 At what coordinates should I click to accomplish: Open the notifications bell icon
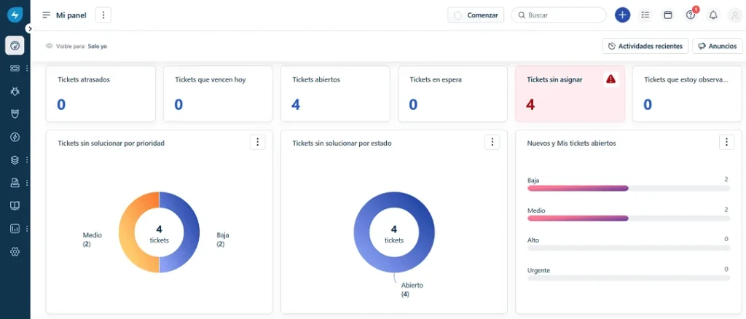point(713,15)
